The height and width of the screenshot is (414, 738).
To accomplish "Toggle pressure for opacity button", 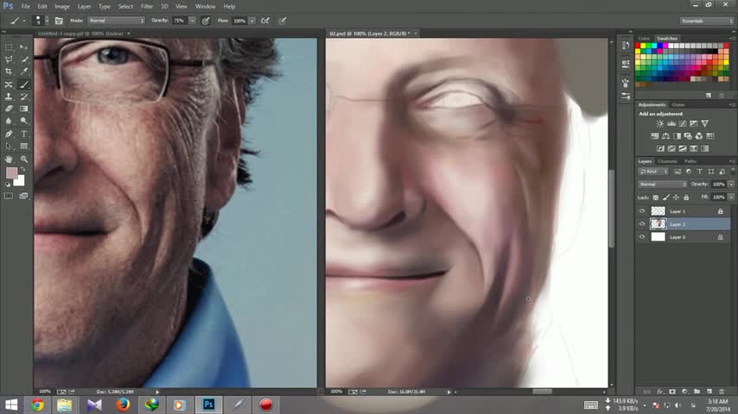I will click(206, 21).
